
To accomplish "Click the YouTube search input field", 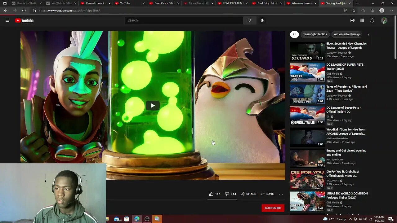I will (184, 20).
